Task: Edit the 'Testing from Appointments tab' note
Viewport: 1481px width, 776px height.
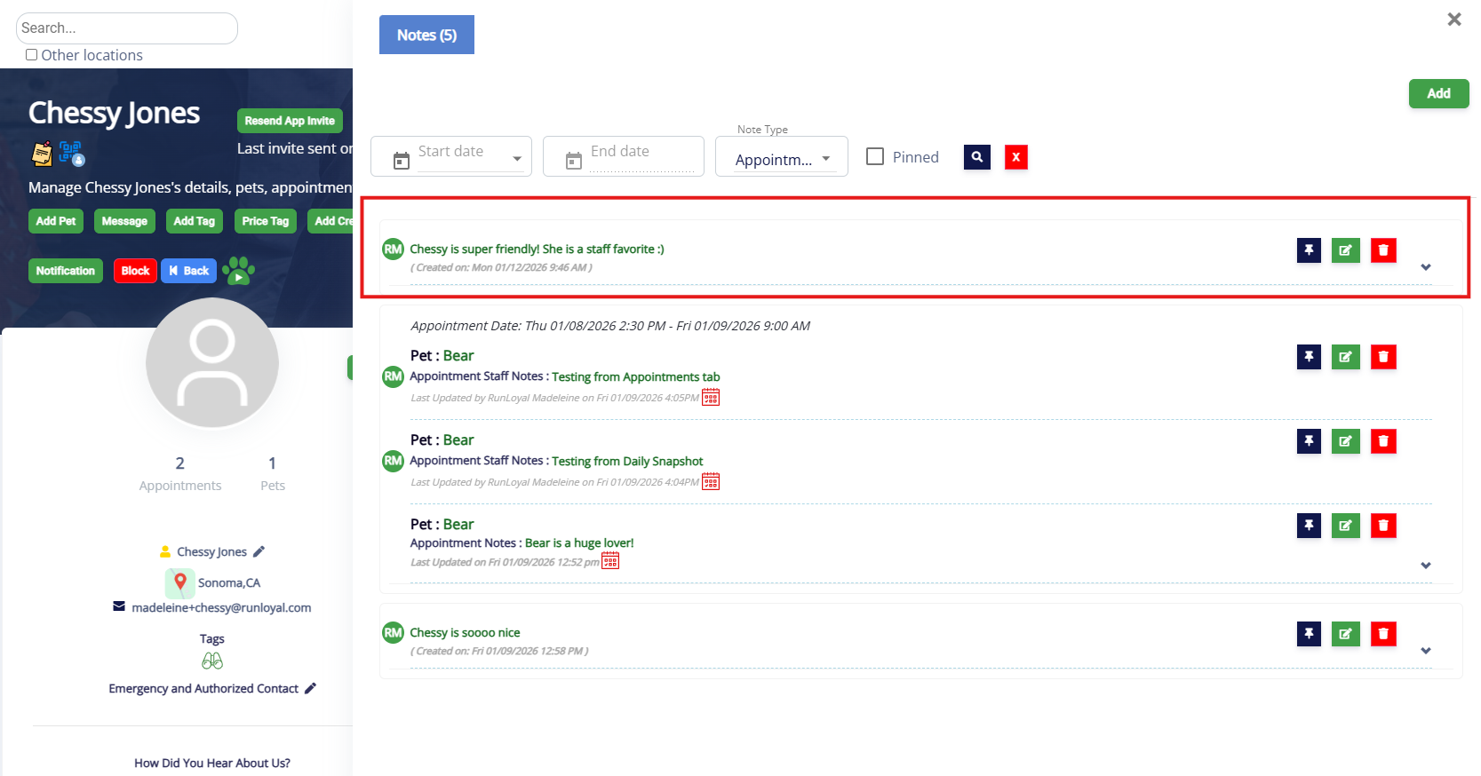Action: 1346,357
